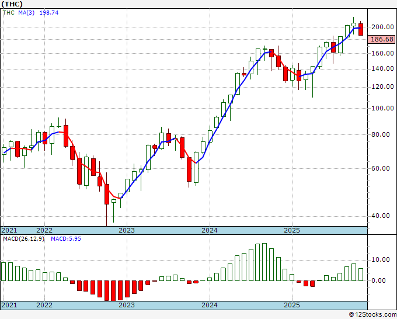Click 2025 on the MACD timeline
Image resolution: width=397 pixels, height=319 pixels.
pos(292,305)
